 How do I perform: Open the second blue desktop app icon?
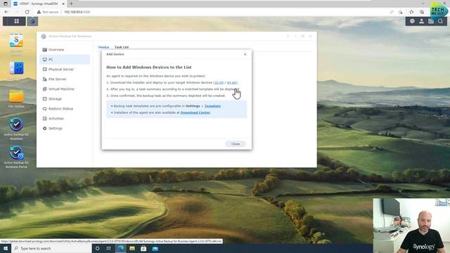16,68
